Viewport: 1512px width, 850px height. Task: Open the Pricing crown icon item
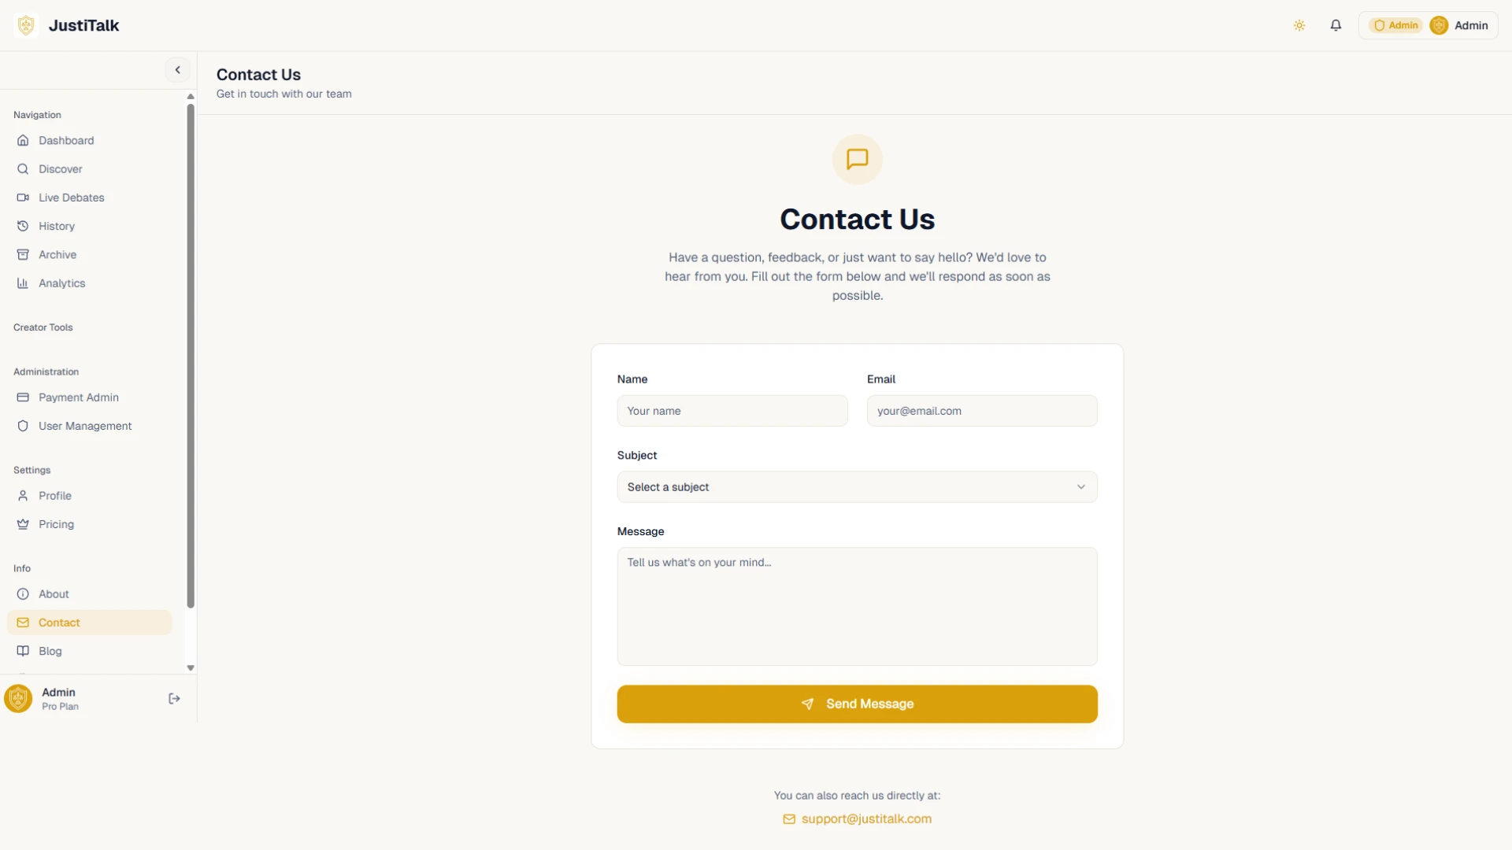(90, 524)
